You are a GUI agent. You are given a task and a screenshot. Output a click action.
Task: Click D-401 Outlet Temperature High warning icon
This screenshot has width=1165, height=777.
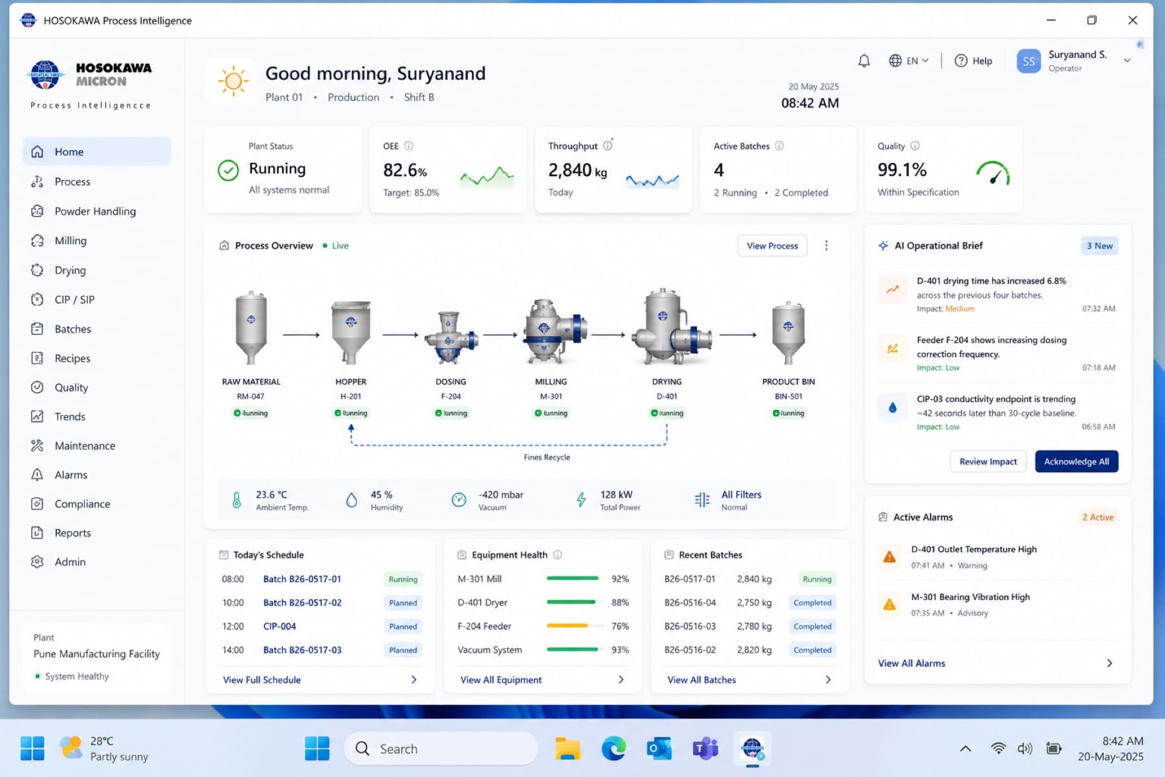[889, 556]
